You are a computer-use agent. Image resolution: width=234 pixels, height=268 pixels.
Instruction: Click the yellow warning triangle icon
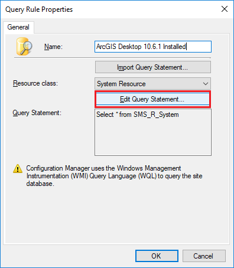(x=18, y=169)
